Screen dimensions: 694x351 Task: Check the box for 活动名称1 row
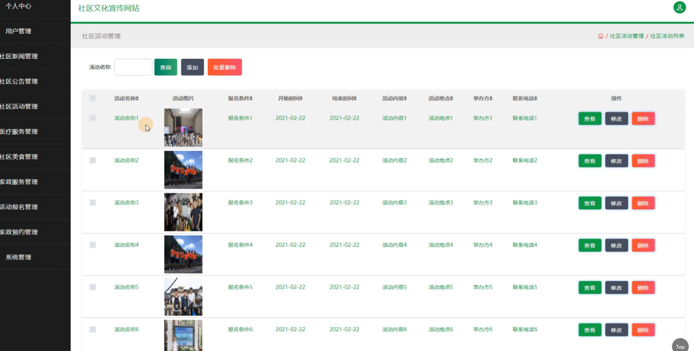(93, 118)
